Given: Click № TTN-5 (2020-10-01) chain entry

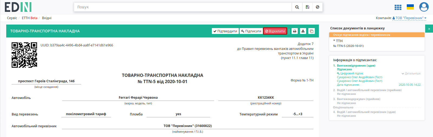Looking at the screenshot, I should [x=348, y=46].
